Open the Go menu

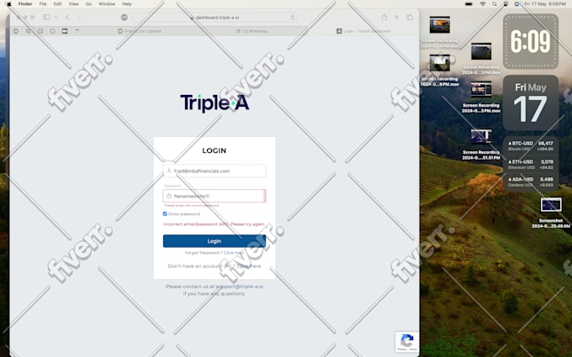88,4
